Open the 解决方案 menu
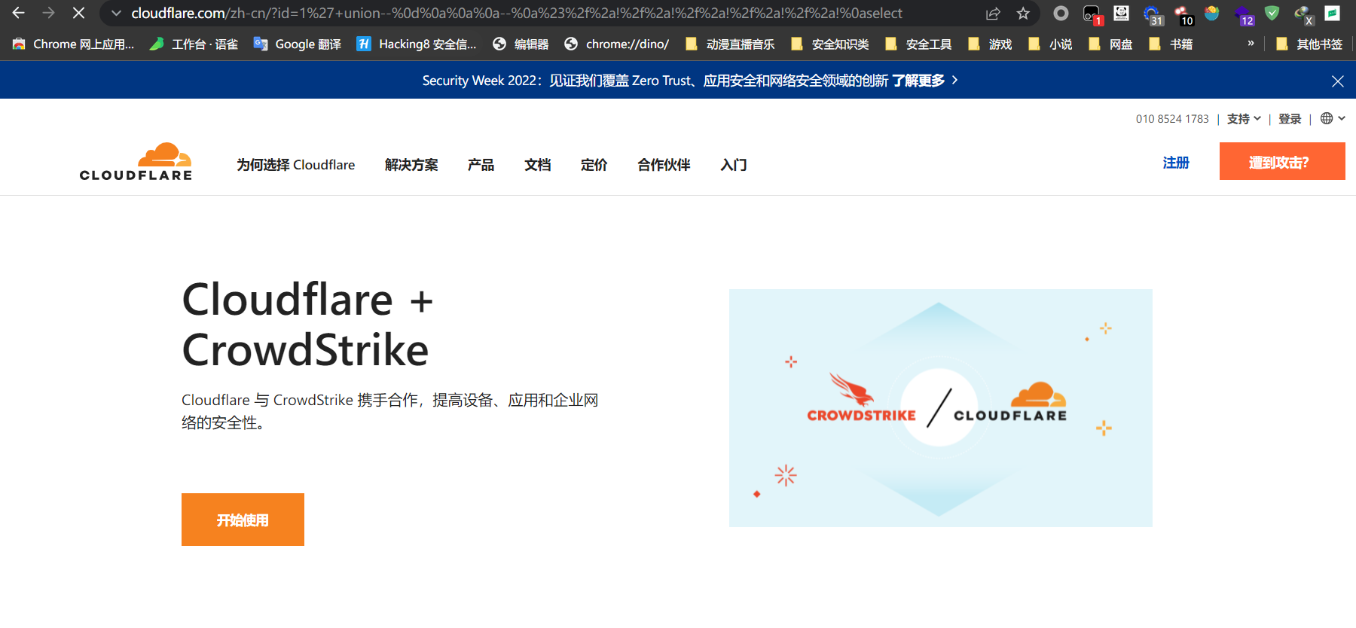The height and width of the screenshot is (628, 1356). 411,165
